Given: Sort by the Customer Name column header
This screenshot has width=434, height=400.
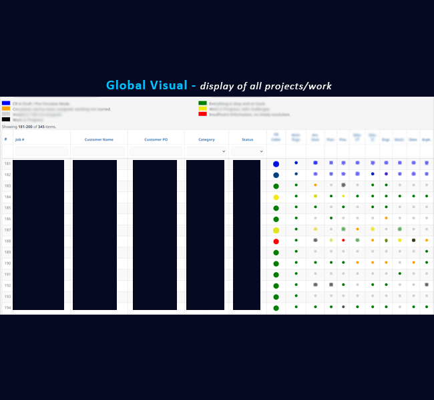Looking at the screenshot, I should [x=98, y=139].
